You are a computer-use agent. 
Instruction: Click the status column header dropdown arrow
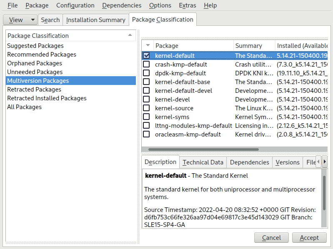pos(147,45)
